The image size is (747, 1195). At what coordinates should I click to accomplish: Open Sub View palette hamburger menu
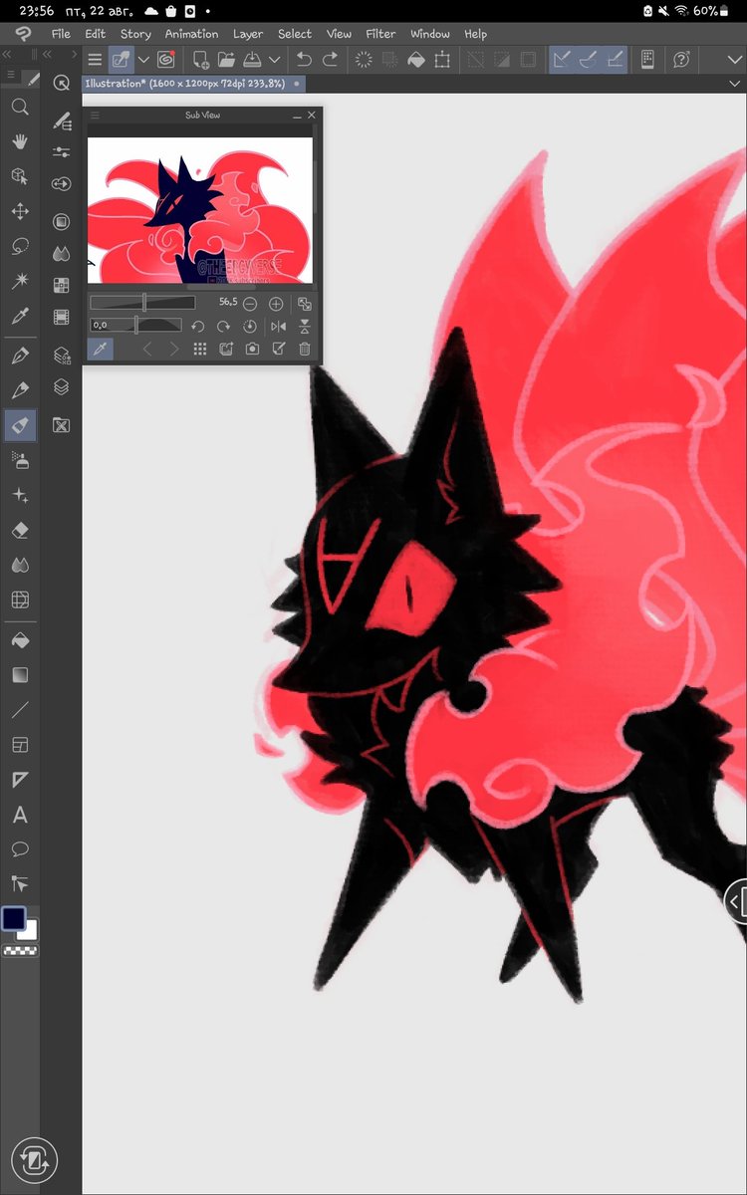[x=95, y=116]
